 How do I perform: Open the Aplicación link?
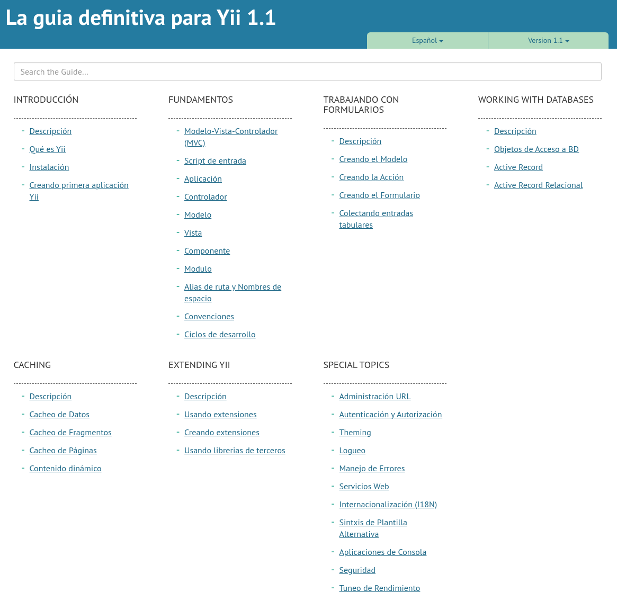(x=203, y=179)
